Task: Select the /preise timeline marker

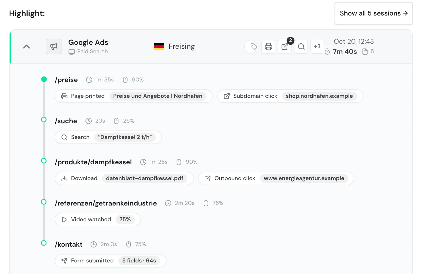Action: point(44,79)
